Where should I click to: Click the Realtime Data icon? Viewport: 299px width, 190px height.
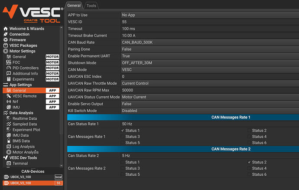9,118
